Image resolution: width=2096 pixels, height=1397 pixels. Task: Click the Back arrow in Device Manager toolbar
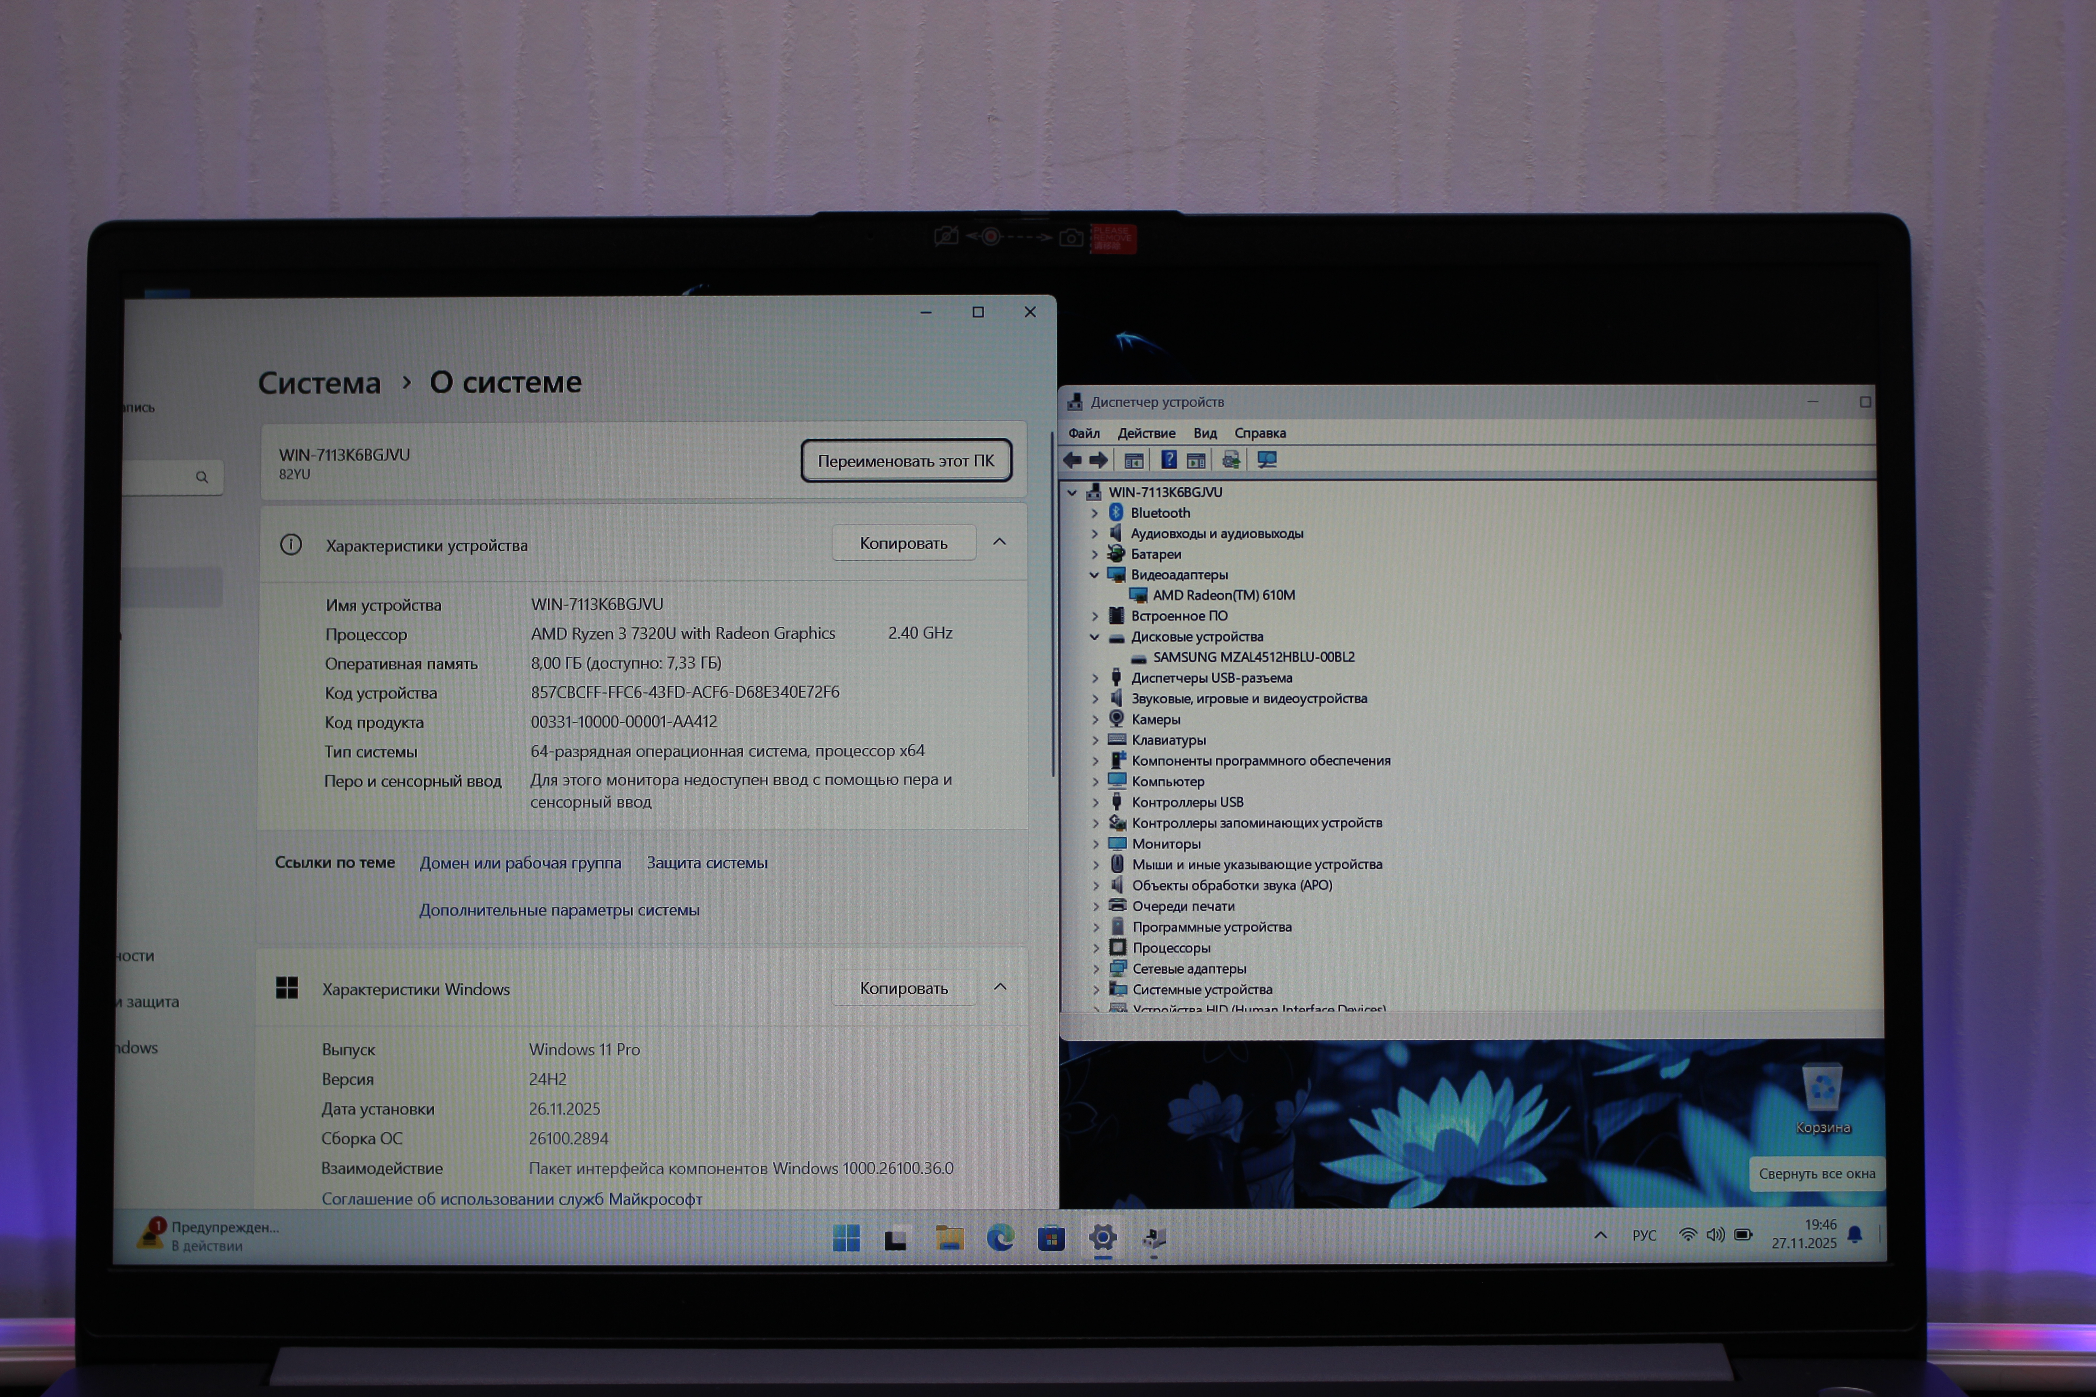point(1073,460)
